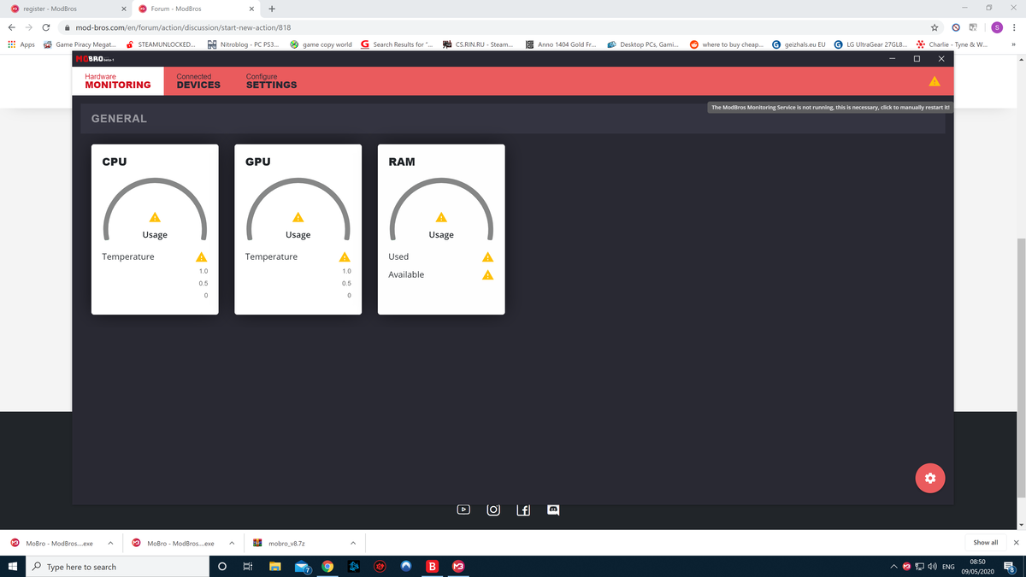Click the taskbar search box
The width and height of the screenshot is (1026, 577).
[x=117, y=567]
